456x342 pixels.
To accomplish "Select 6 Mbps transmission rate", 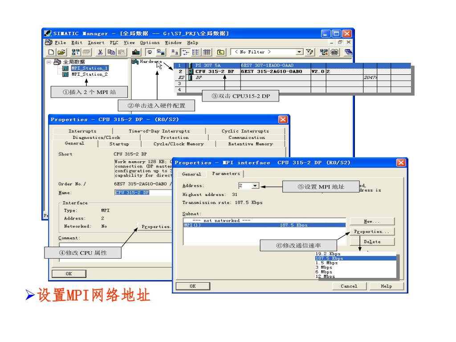I will click(x=324, y=272).
